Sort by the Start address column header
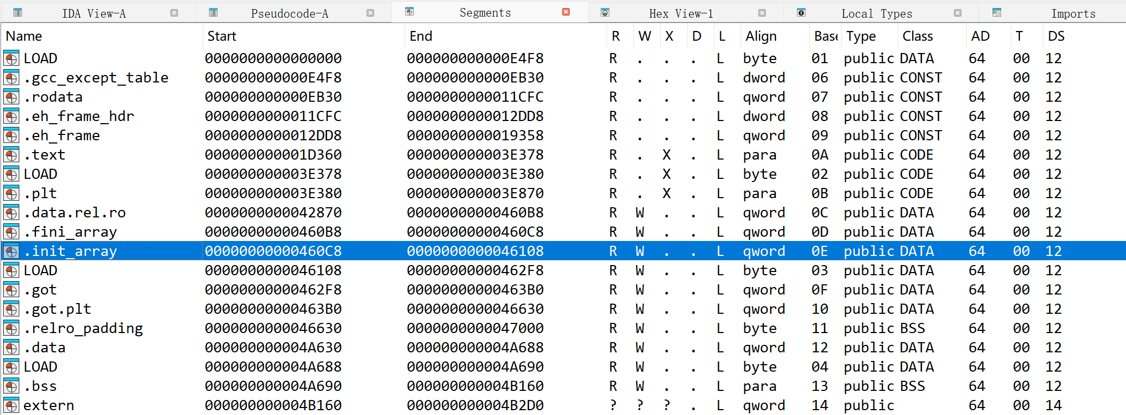The height and width of the screenshot is (415, 1126). (221, 36)
